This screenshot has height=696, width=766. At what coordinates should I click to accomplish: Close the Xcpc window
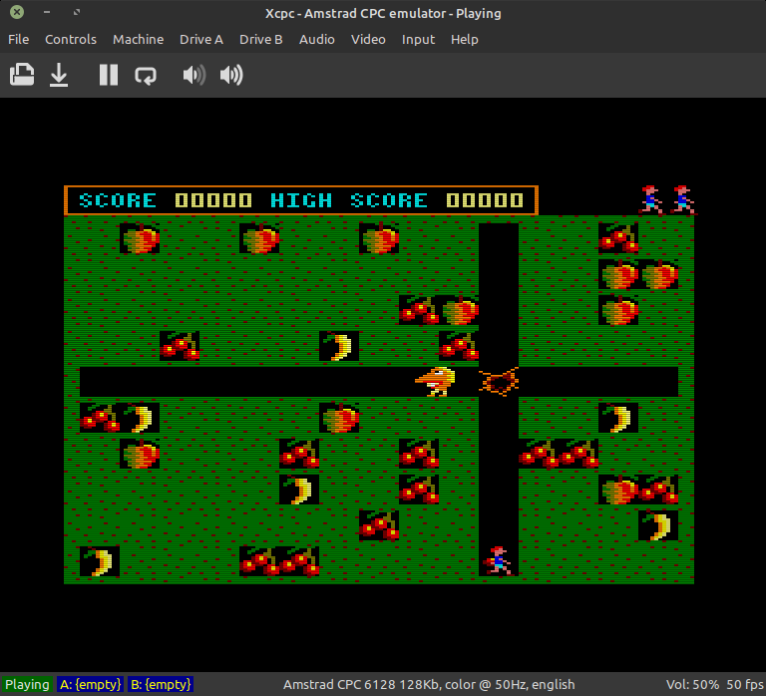click(x=17, y=12)
